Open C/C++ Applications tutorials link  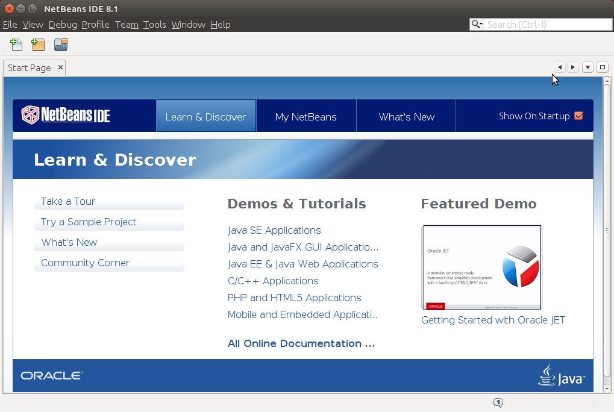tap(273, 281)
